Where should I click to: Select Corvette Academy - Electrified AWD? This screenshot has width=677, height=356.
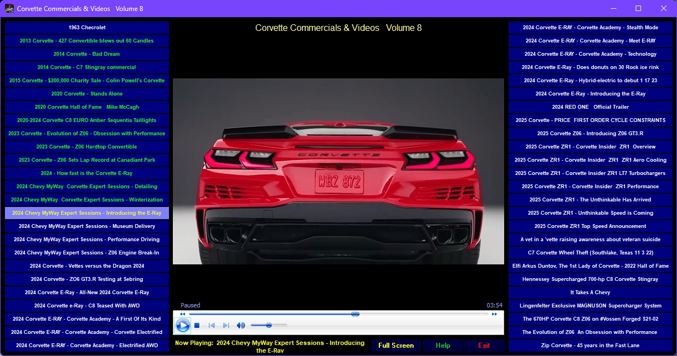point(87,345)
